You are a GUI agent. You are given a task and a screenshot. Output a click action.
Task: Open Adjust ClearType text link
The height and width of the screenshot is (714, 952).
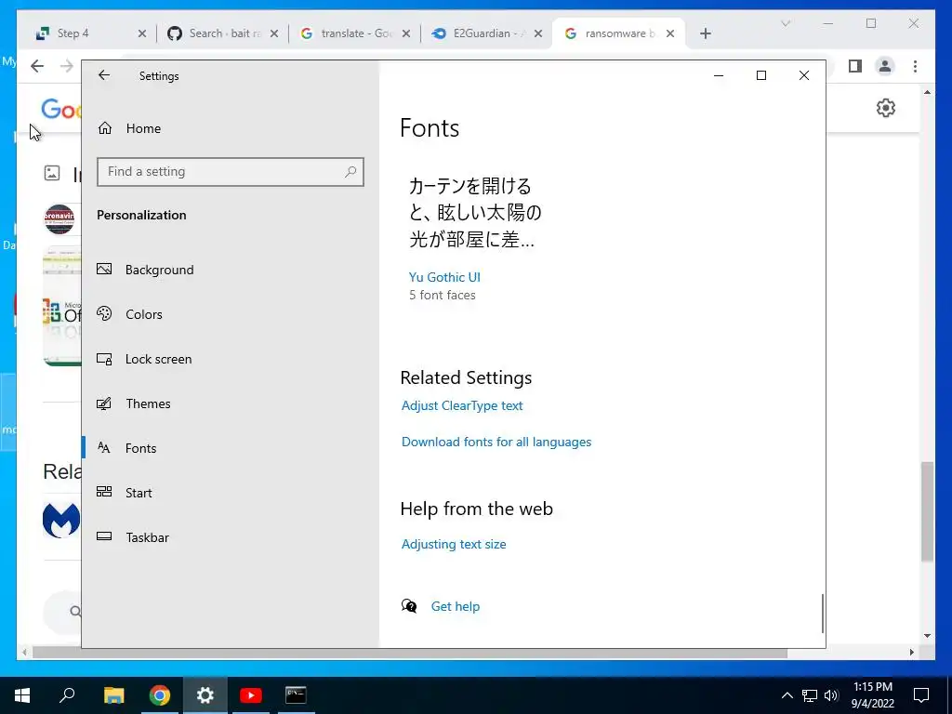point(462,405)
